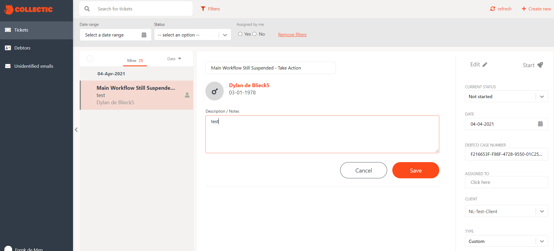Click the search magnifier icon

pos(87,9)
